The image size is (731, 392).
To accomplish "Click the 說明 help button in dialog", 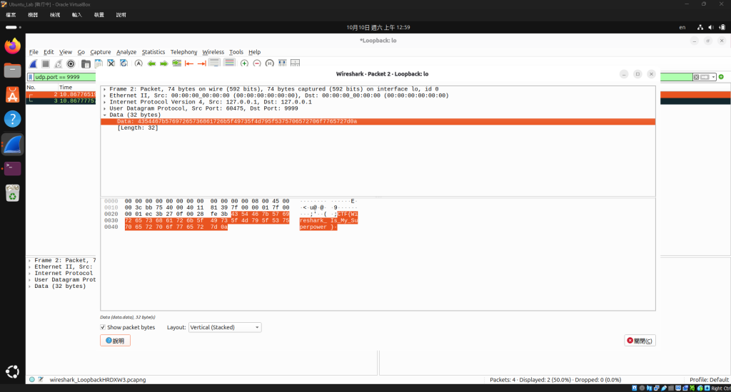I will tap(115, 340).
